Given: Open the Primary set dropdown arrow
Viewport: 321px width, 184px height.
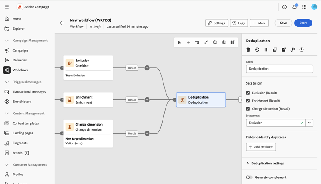Looking at the screenshot, I should pyautogui.click(x=309, y=123).
